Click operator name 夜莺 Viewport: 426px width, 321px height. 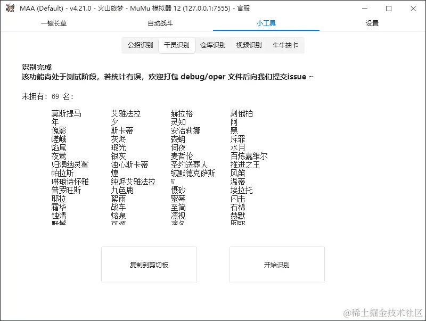[x=59, y=156]
